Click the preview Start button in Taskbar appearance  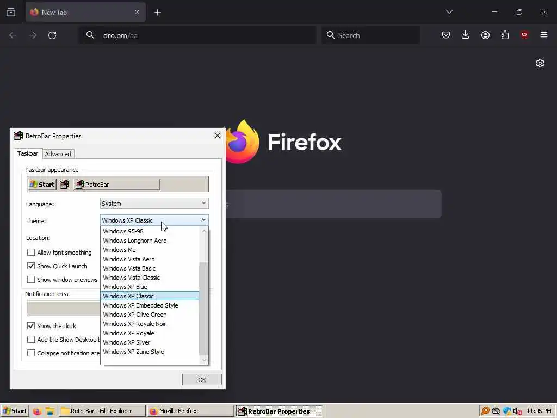pyautogui.click(x=42, y=185)
